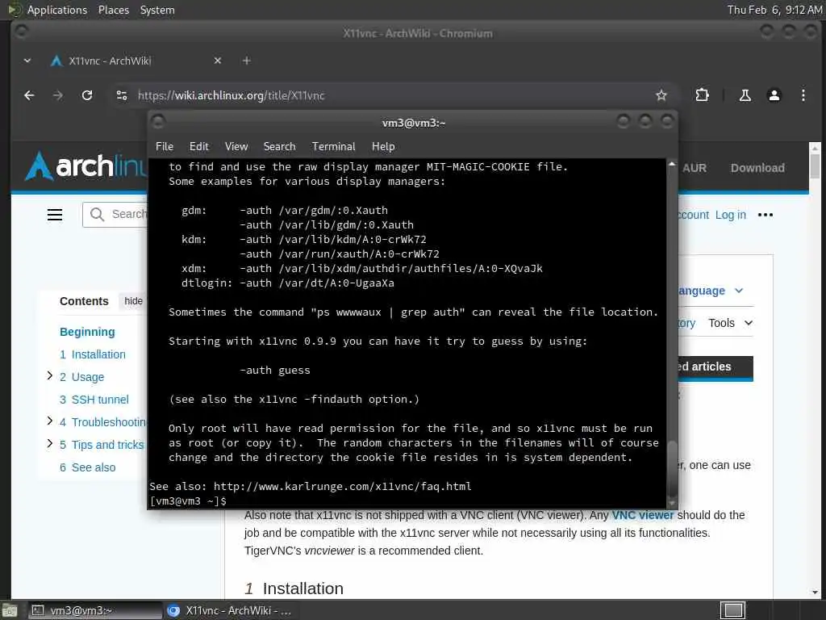Click the terminal scrollbar thumb
Screen dimensions: 826x620
[672, 467]
